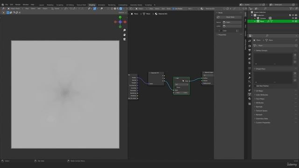Viewport: 299px width, 168px height.
Task: Click the node Label input field
Action: [x=232, y=26]
